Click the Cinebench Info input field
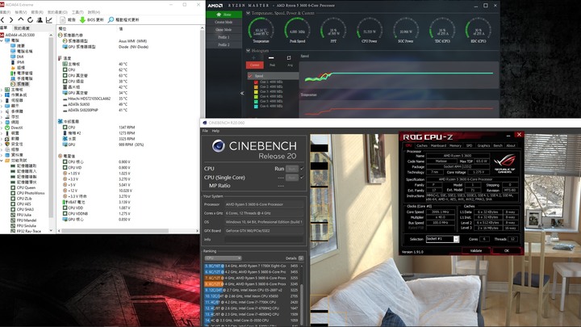The width and height of the screenshot is (581, 327). (x=264, y=240)
